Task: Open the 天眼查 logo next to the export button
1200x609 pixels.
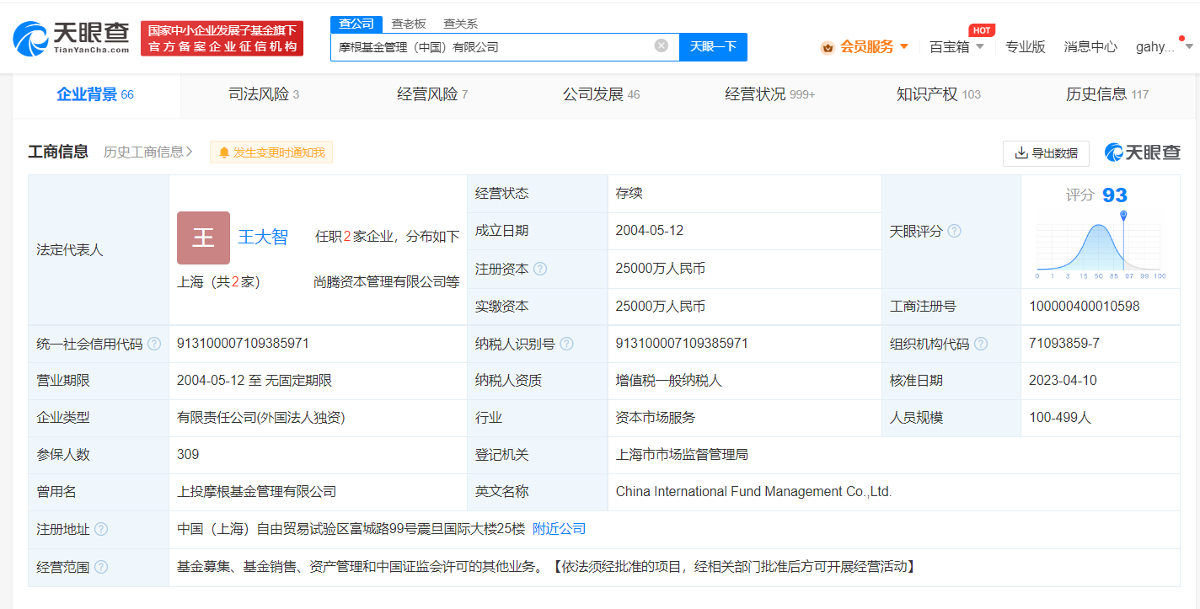Action: pyautogui.click(x=1143, y=152)
